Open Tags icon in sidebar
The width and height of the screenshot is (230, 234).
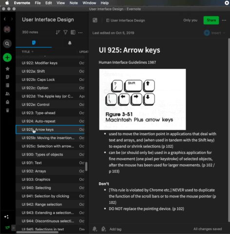[7, 102]
